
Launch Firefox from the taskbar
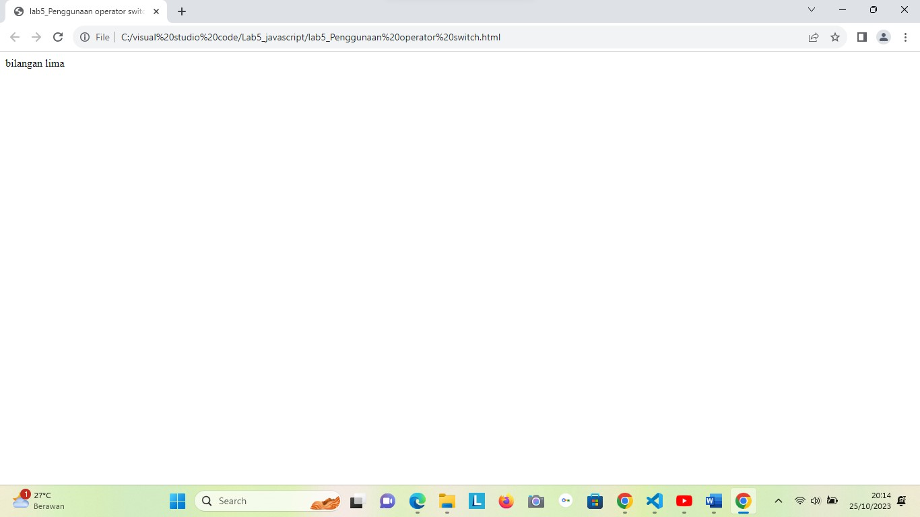point(506,501)
